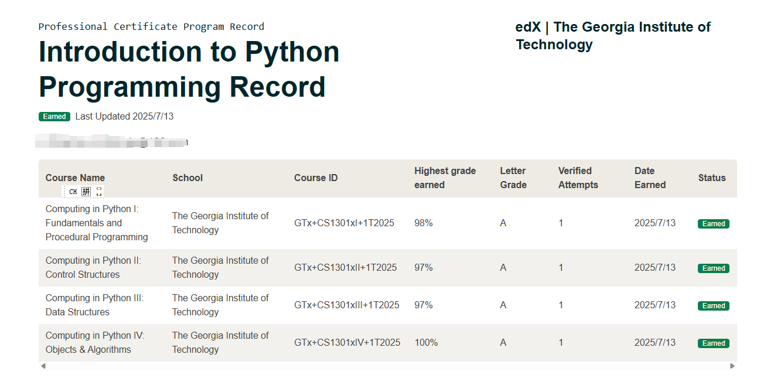Click the Earned status badge for Python I row
Screen dimensions: 757x378
click(x=714, y=224)
